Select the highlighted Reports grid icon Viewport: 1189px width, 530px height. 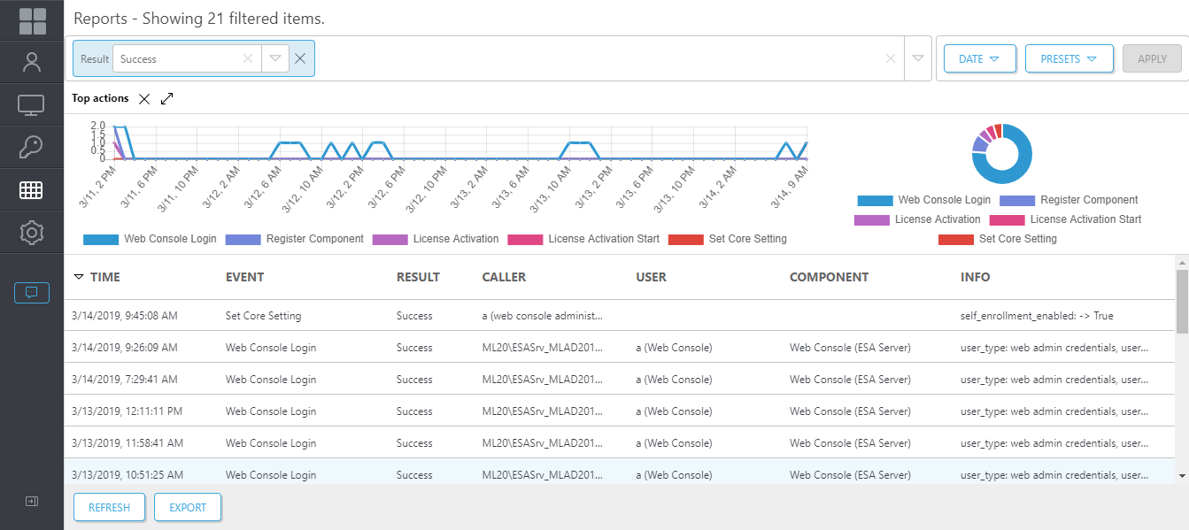pyautogui.click(x=32, y=189)
